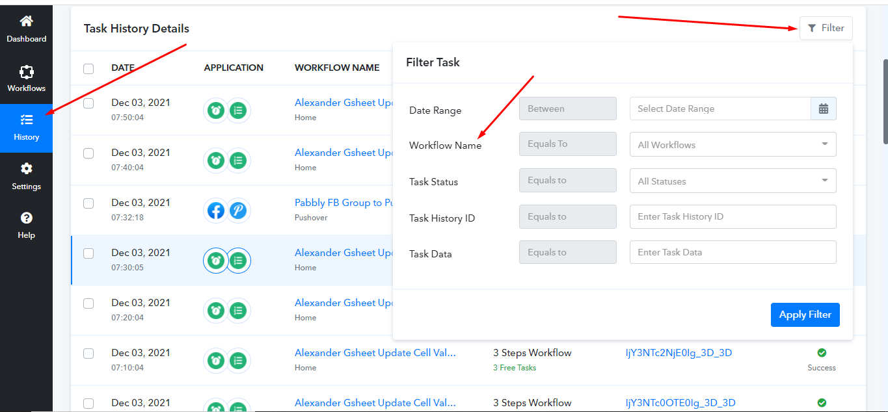This screenshot has width=888, height=412.
Task: Click the WORKFLOW NAME column header
Action: (x=337, y=68)
